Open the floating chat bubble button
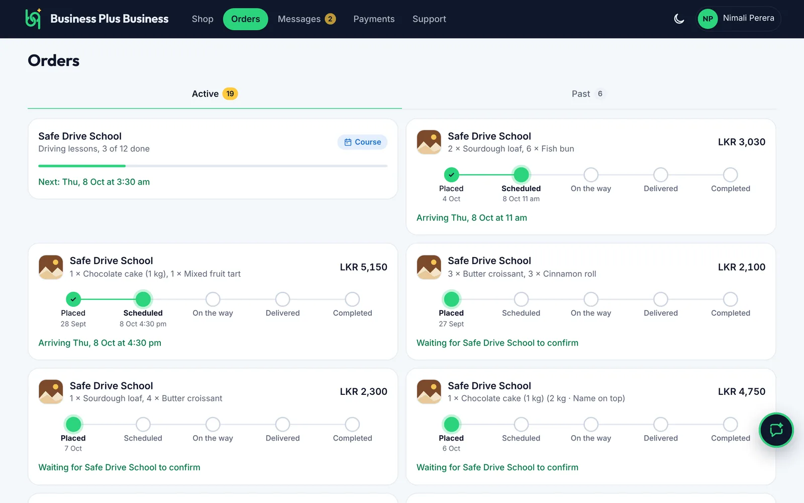804x503 pixels. pos(776,430)
